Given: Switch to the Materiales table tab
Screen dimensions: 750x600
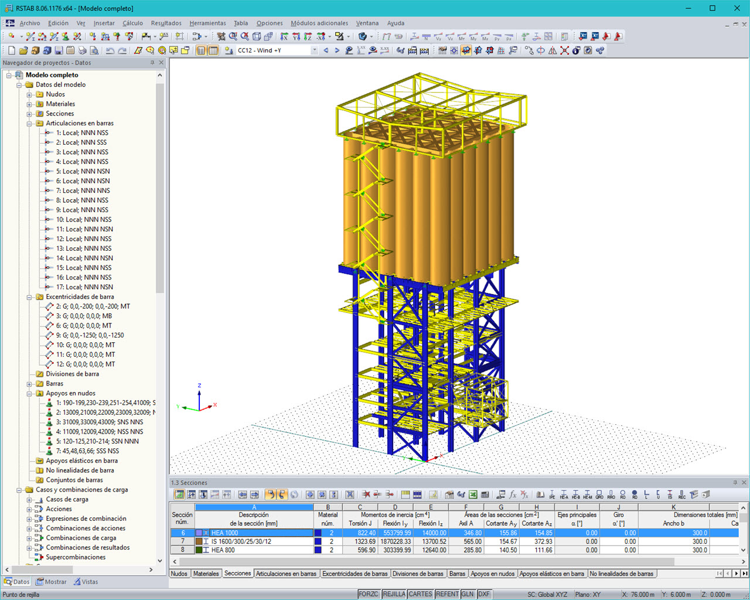Looking at the screenshot, I should coord(206,574).
